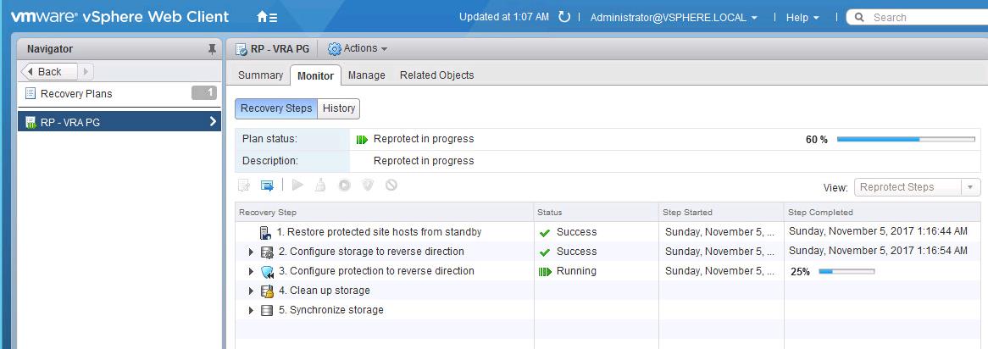This screenshot has height=349, width=988.
Task: Switch to the Monitor tab
Action: pos(316,75)
